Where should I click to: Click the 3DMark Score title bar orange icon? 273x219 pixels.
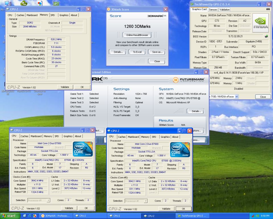coord(108,9)
